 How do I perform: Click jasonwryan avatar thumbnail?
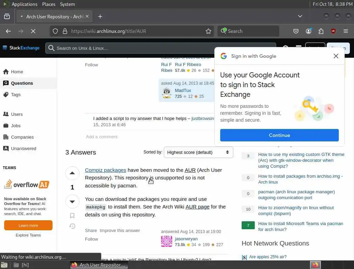(x=167, y=241)
